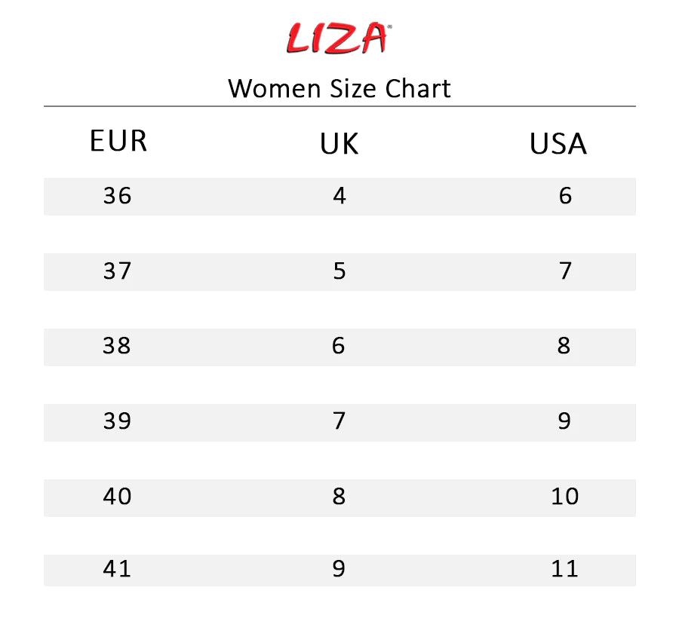Pick USA size 10 value
This screenshot has height=624, width=679.
[x=565, y=497]
